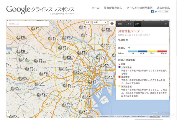Switch to the 概要 tab

point(120,24)
